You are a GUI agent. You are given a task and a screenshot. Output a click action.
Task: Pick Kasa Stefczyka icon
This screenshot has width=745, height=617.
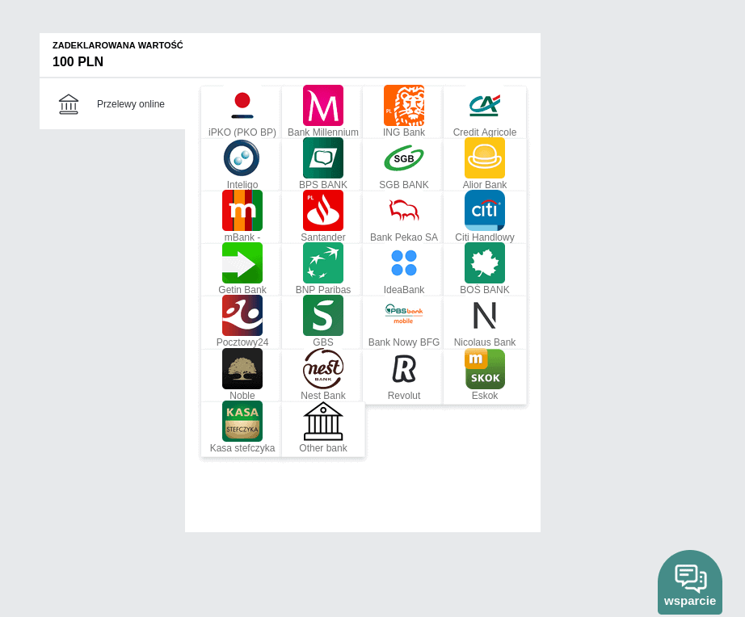click(242, 422)
